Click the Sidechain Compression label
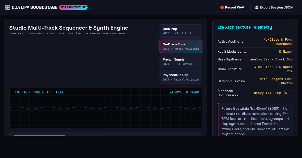Screen dimensions: 302x158 (228, 93)
